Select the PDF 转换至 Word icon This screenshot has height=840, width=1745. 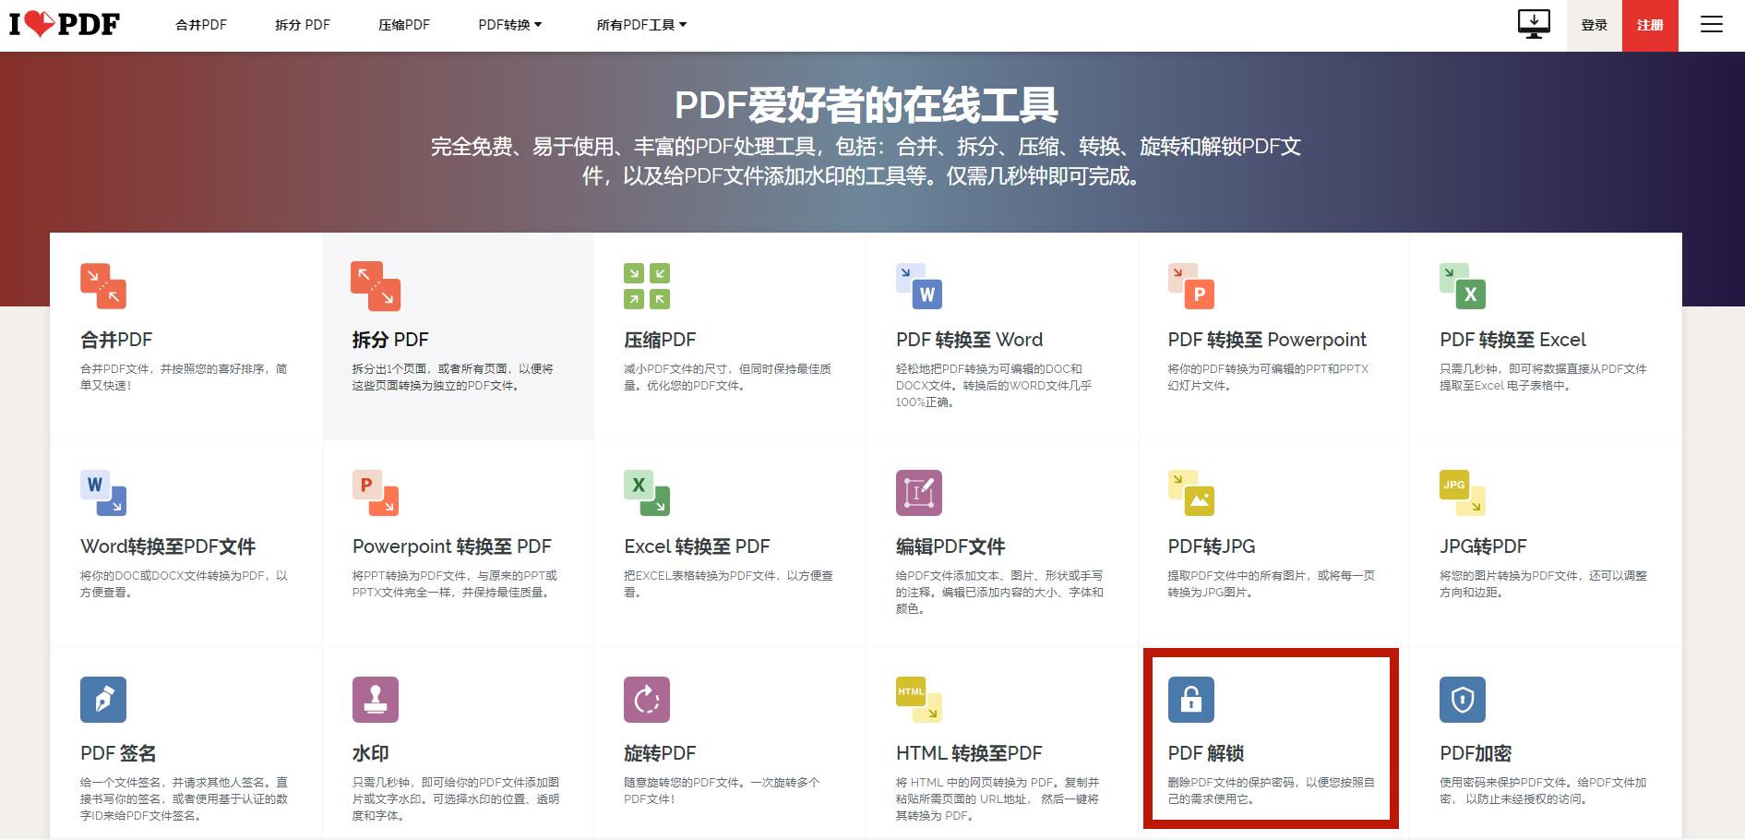click(x=919, y=289)
